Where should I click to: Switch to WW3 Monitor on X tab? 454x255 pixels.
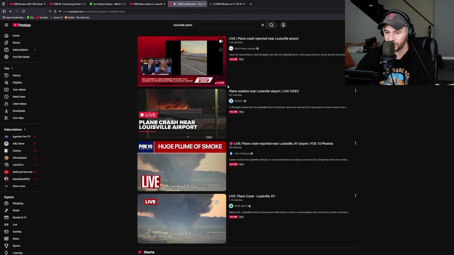pyautogui.click(x=226, y=4)
